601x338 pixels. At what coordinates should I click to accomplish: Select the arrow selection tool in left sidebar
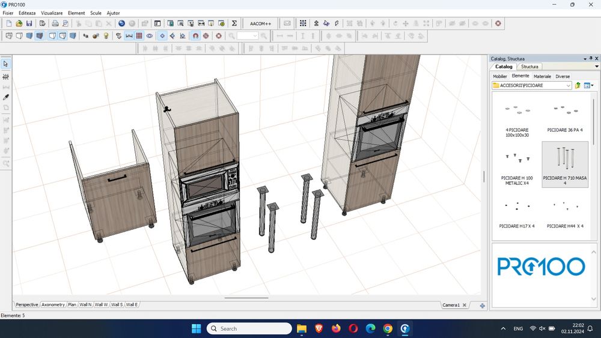coord(6,64)
